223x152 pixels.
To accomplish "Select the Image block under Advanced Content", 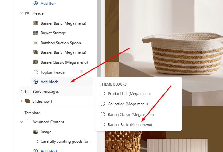I will click(x=46, y=132).
